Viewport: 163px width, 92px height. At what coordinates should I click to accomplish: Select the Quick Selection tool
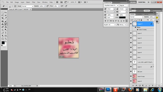click(x=6, y=15)
